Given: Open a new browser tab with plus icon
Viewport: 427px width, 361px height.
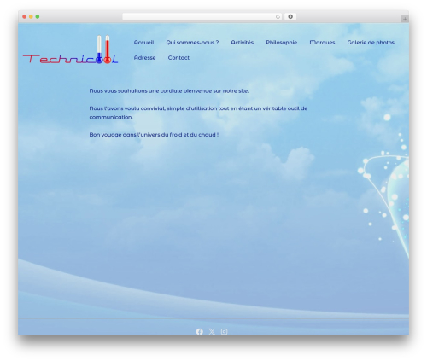Looking at the screenshot, I should 405,19.
